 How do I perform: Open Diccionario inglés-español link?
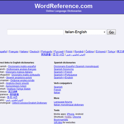pos(22,66)
